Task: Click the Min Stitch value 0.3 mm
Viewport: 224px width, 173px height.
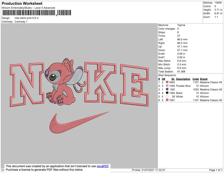Action: [x=182, y=65]
